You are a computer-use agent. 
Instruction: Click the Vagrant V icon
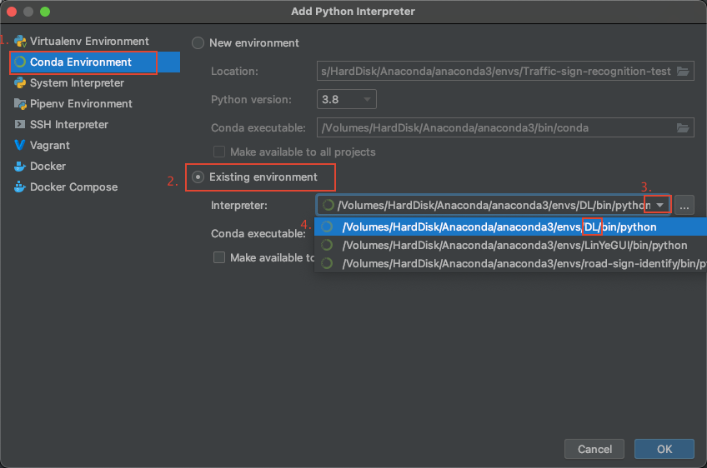[20, 146]
